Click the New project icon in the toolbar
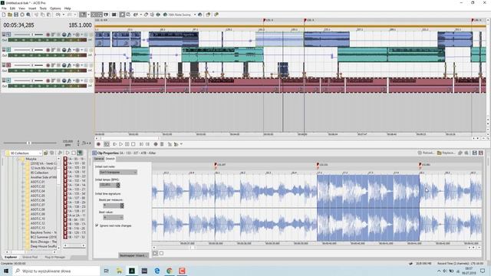 point(4,15)
